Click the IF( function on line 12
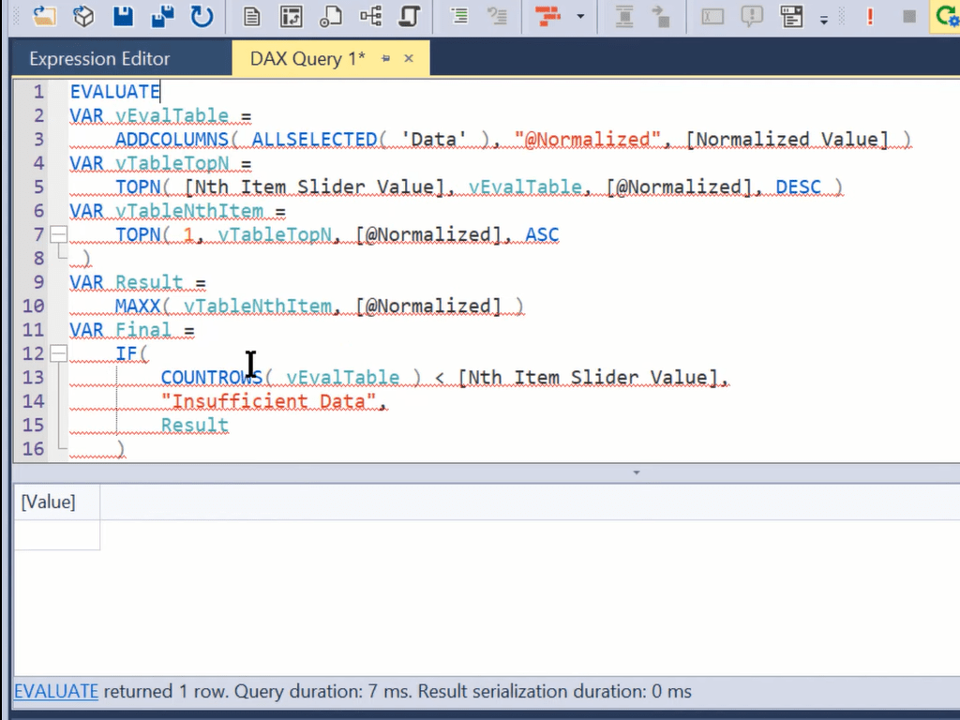The height and width of the screenshot is (720, 960). 132,353
